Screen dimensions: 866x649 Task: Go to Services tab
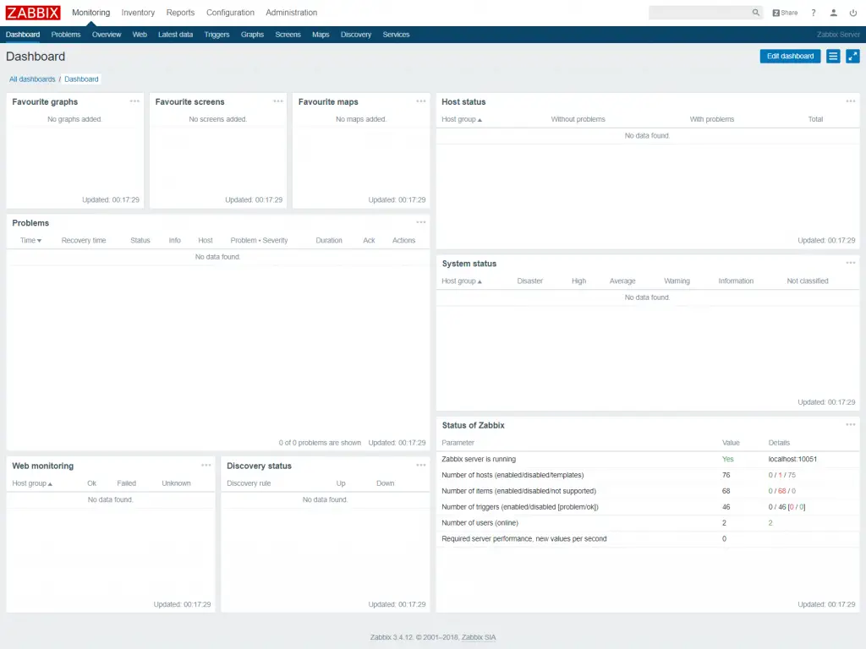pyautogui.click(x=397, y=34)
